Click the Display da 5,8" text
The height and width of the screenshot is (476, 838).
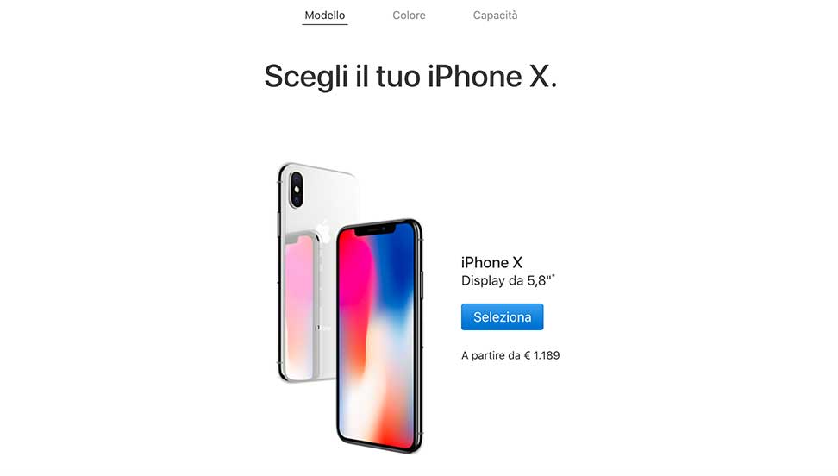(506, 281)
